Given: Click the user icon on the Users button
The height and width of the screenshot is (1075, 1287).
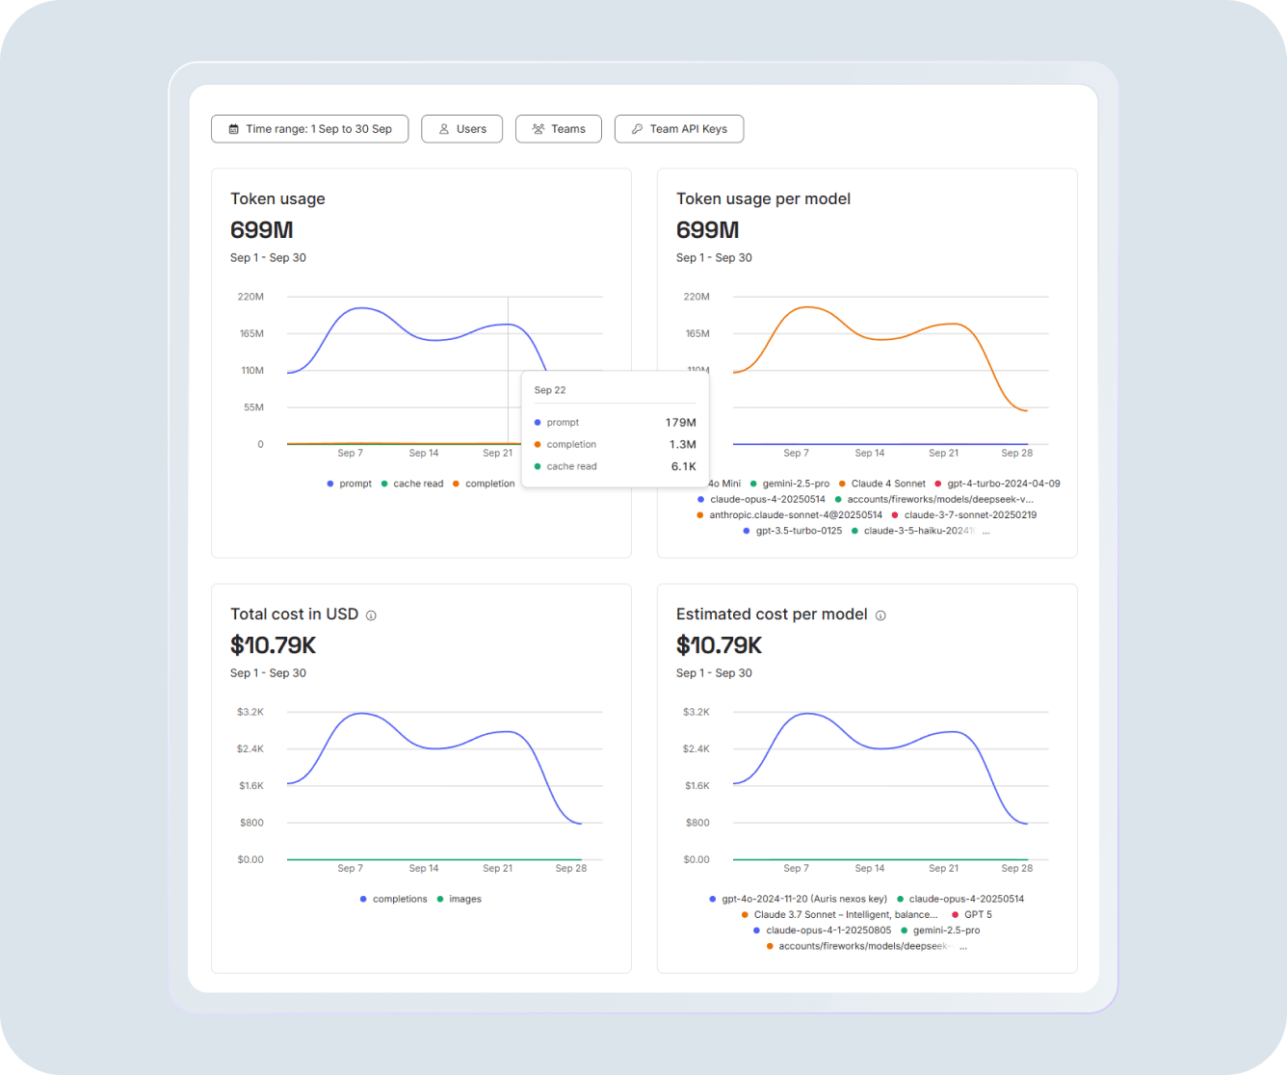Looking at the screenshot, I should [x=443, y=128].
